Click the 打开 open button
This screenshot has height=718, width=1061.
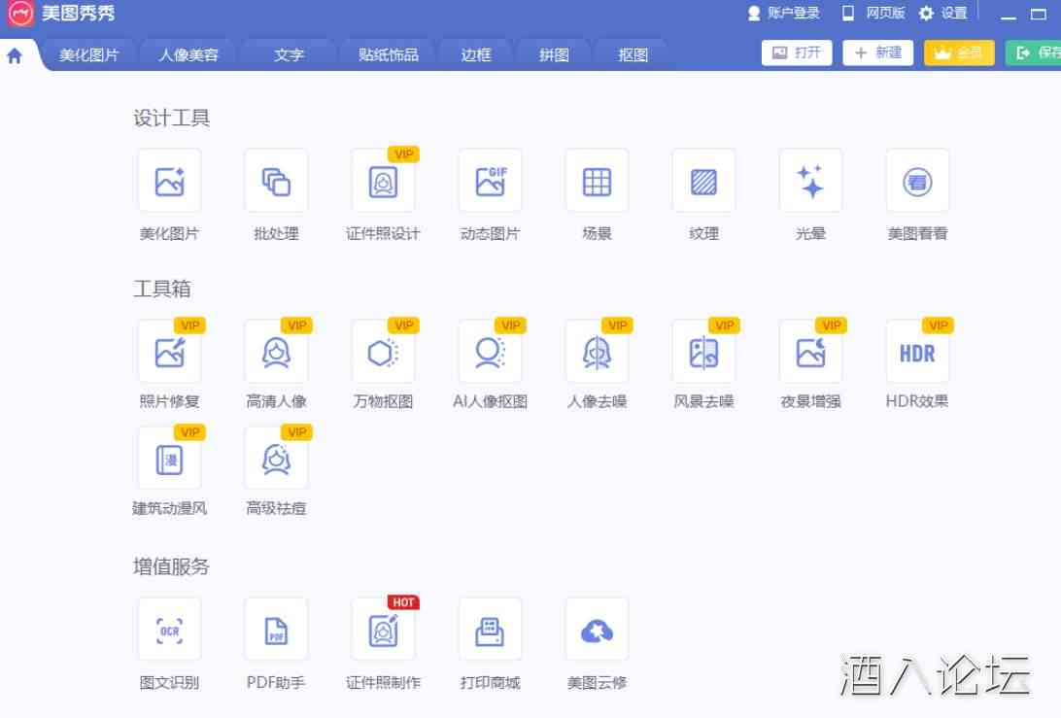(x=797, y=52)
